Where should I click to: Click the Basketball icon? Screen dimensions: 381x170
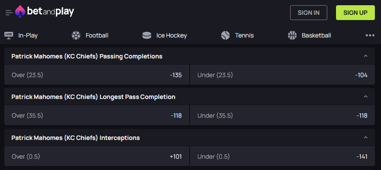[x=292, y=35]
